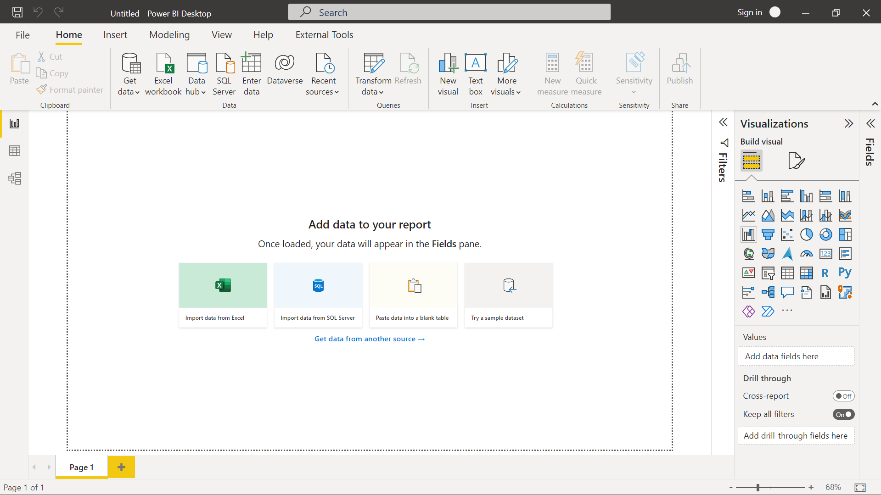Select the pie chart visual

pyautogui.click(x=807, y=234)
